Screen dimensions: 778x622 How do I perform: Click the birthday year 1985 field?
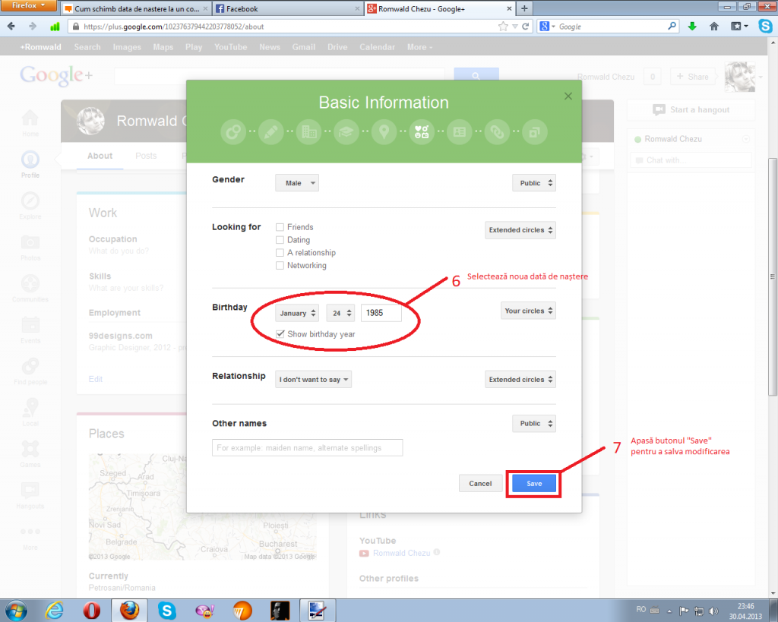[381, 313]
